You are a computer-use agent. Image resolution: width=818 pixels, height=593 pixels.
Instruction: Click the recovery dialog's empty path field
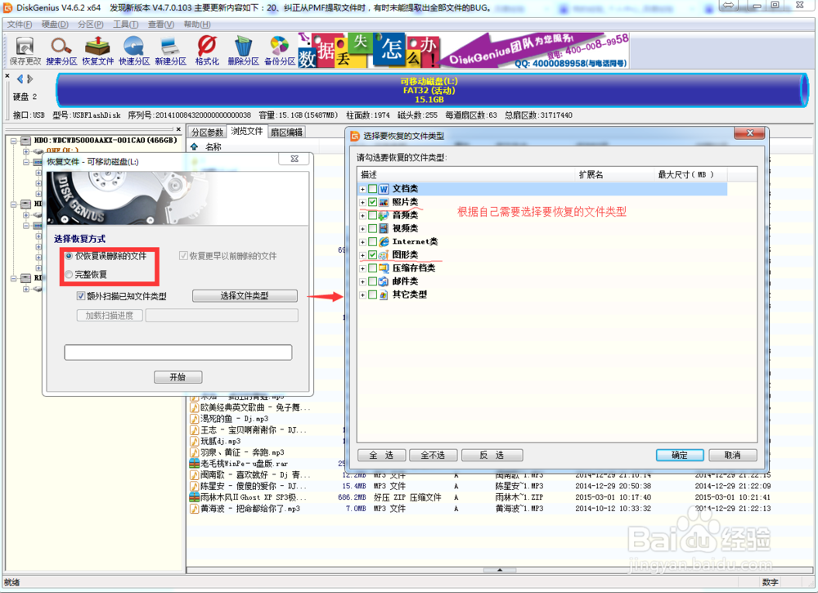click(178, 353)
